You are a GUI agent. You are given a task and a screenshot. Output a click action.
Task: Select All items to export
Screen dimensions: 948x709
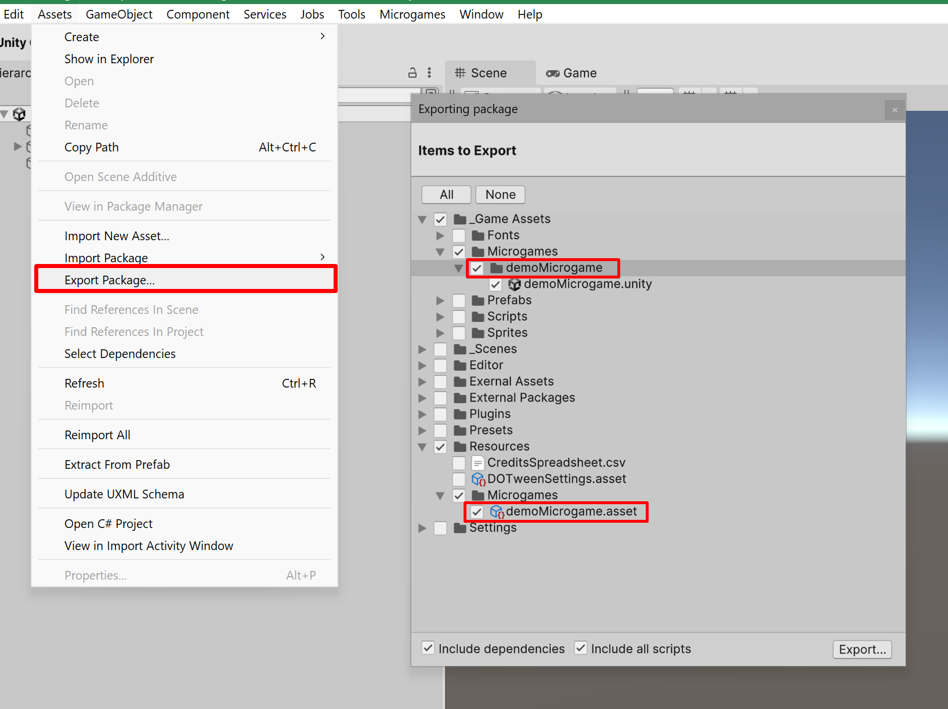point(447,195)
